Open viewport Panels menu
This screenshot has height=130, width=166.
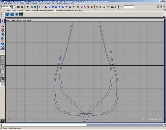coord(29,20)
